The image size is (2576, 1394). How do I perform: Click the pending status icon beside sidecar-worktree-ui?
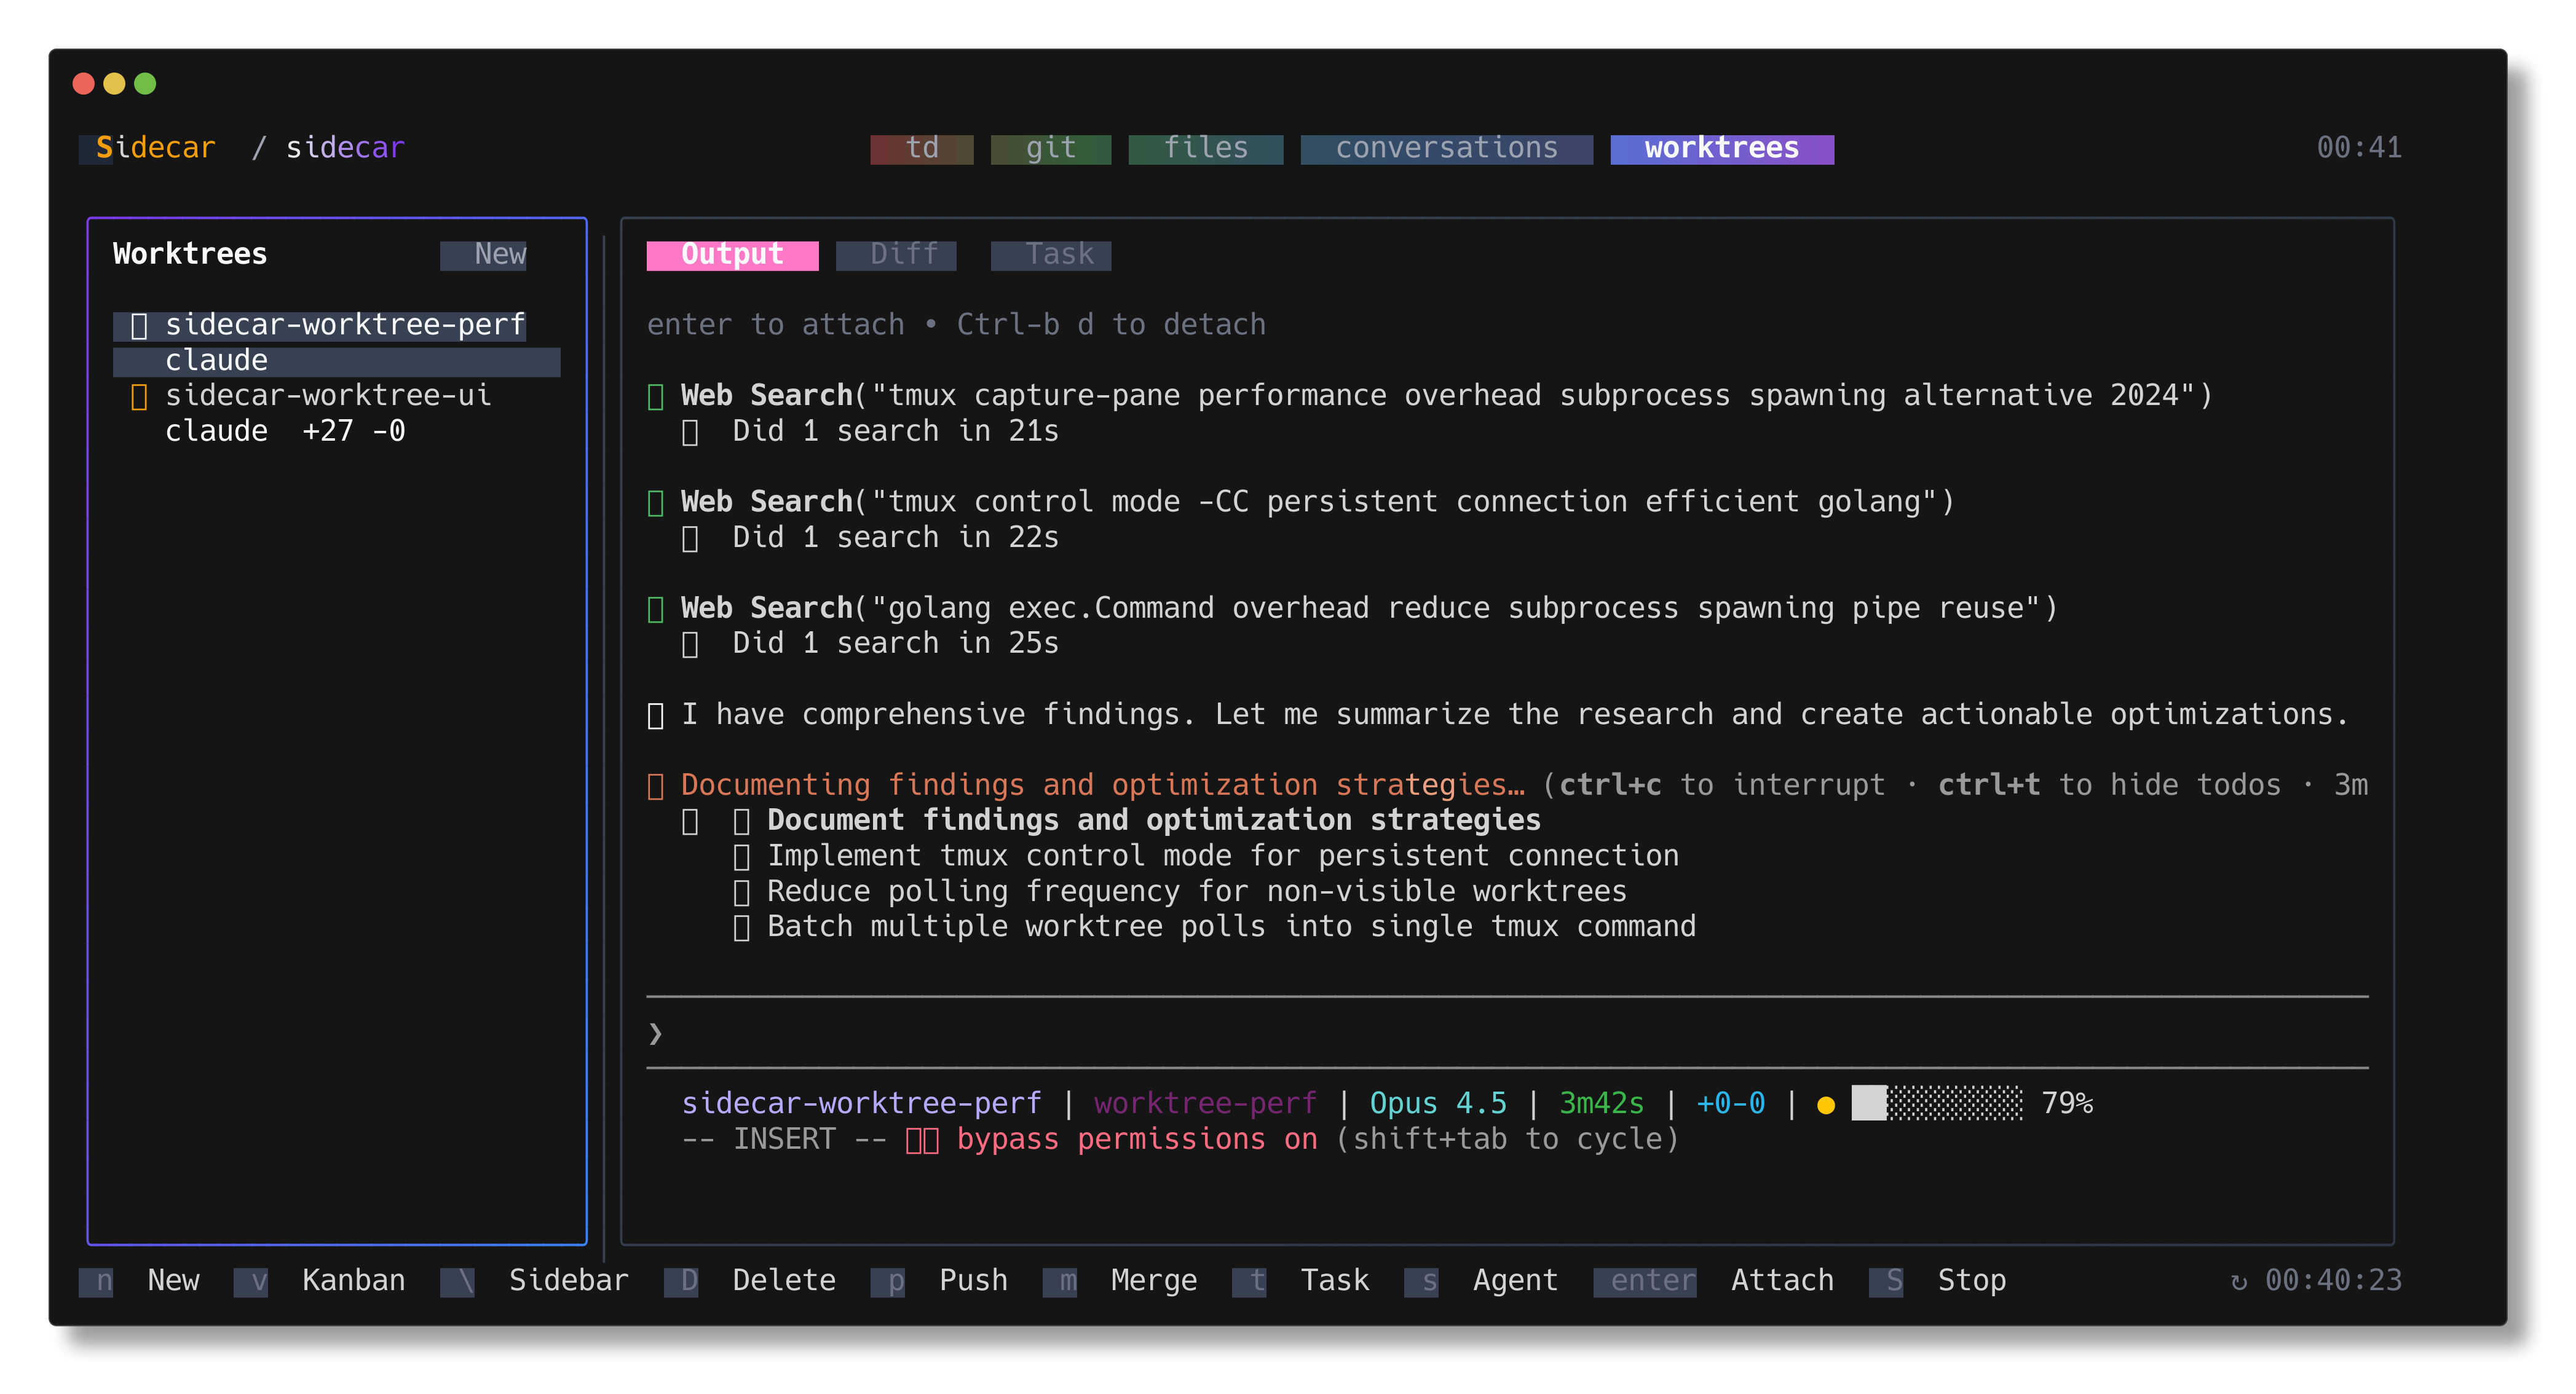[x=141, y=396]
